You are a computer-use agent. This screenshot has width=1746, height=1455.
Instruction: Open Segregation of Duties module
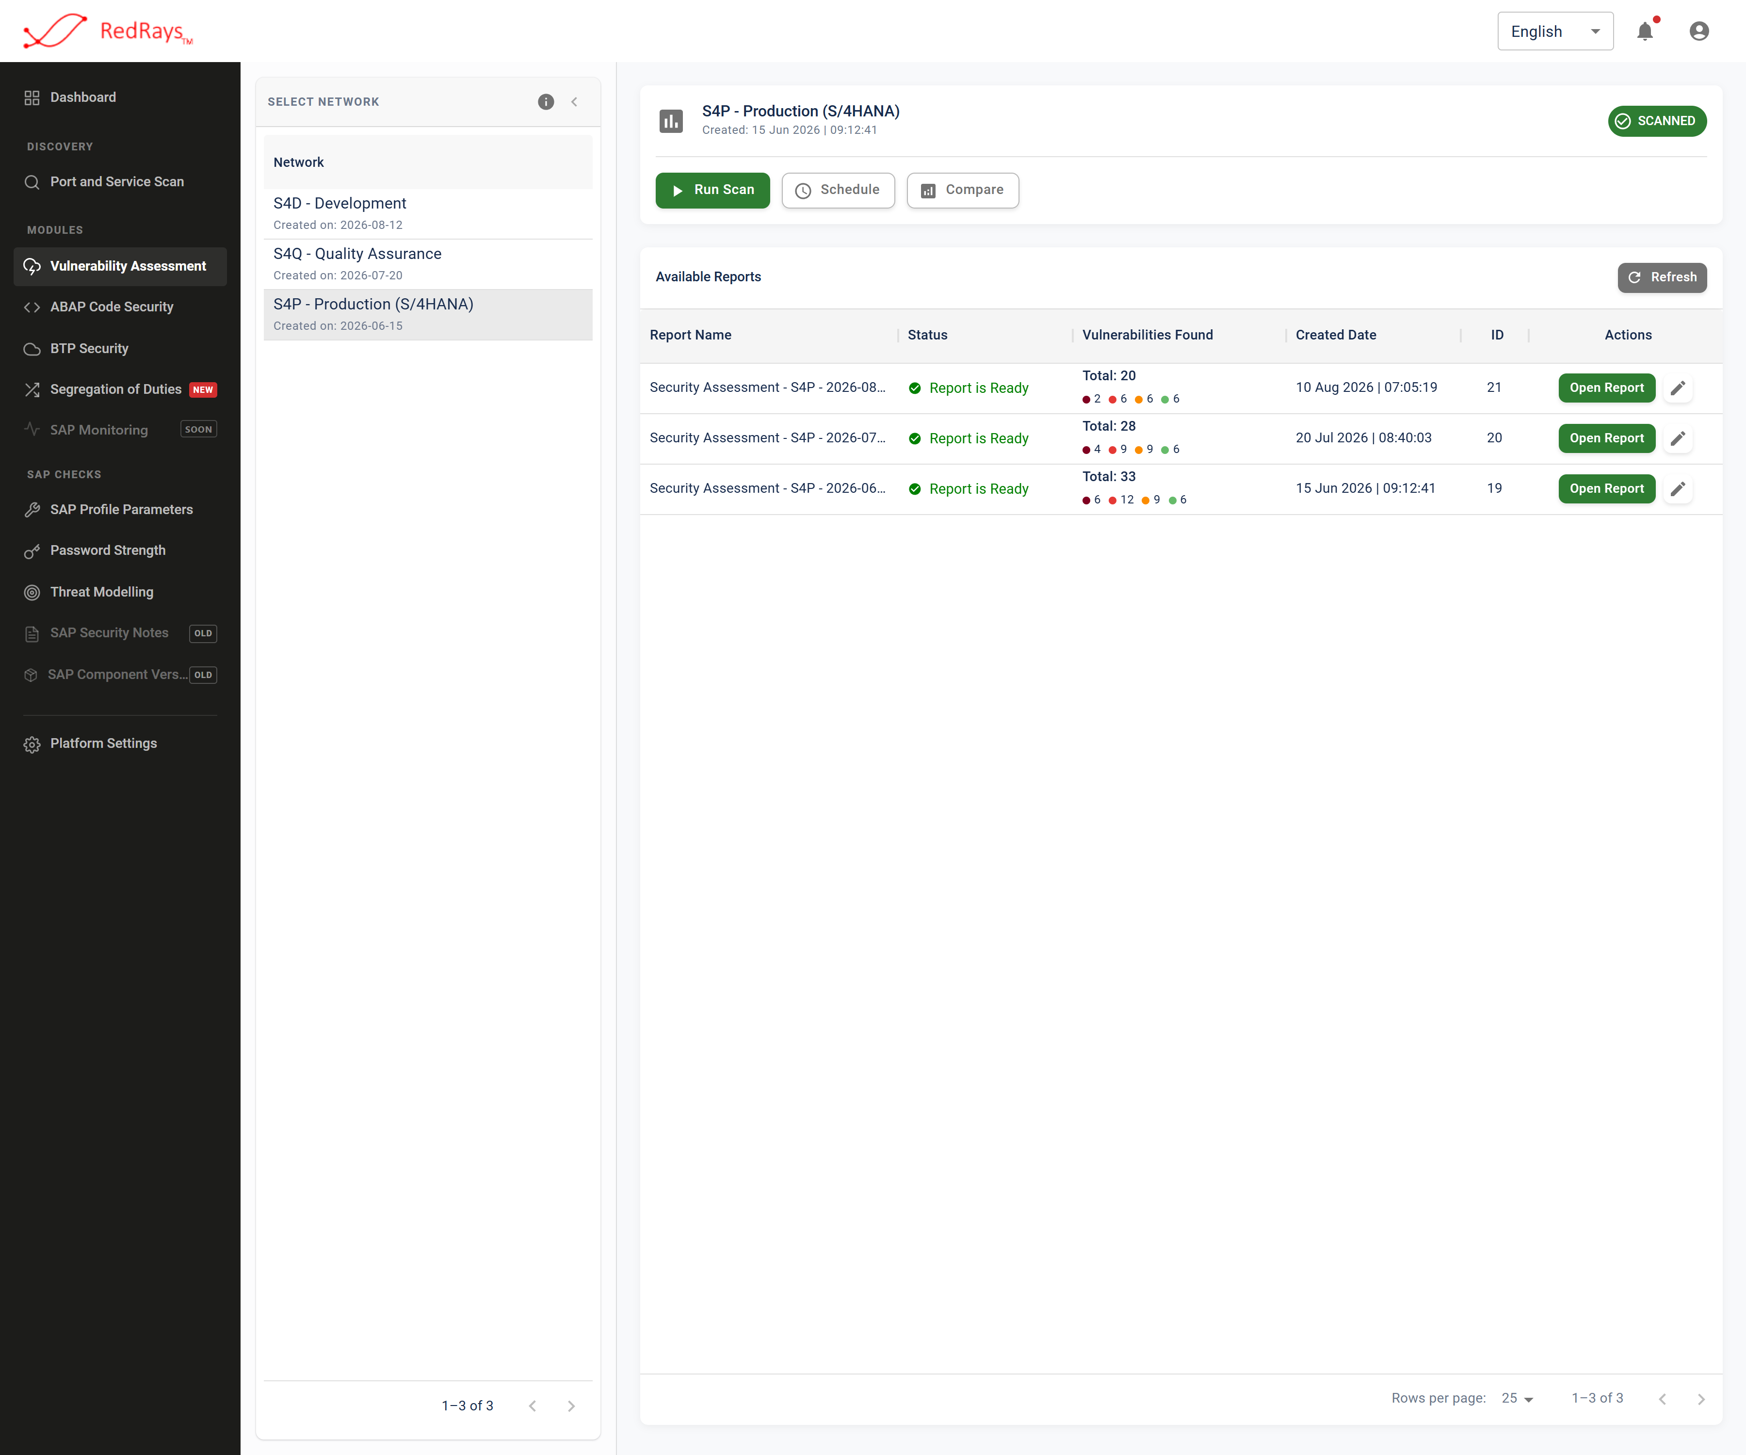[120, 389]
